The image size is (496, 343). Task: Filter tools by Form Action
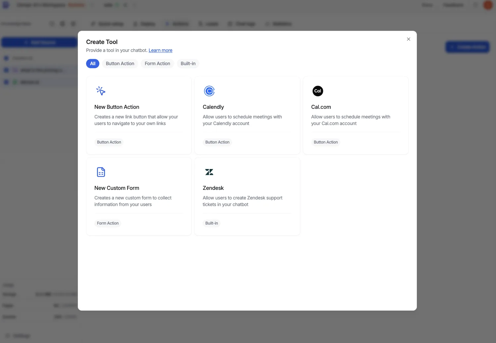point(157,64)
